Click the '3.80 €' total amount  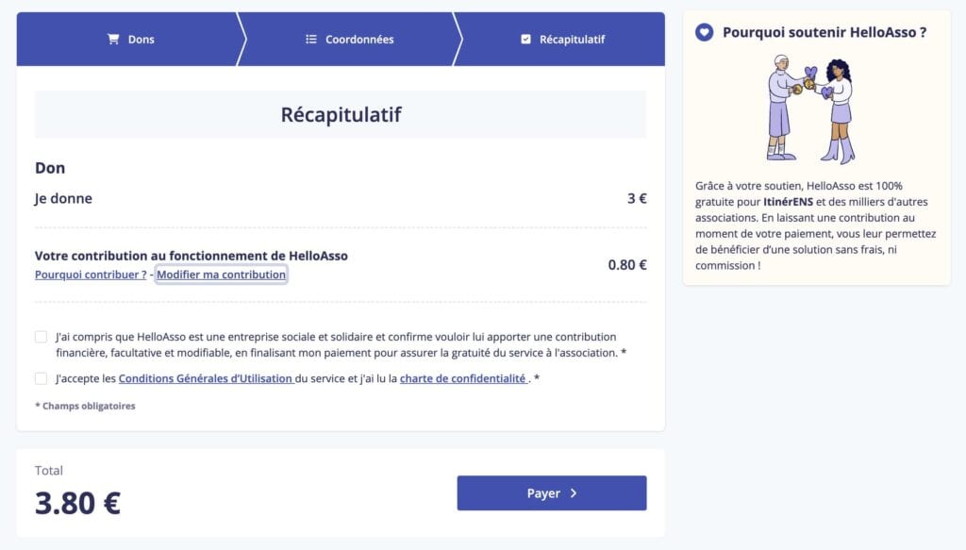point(75,503)
